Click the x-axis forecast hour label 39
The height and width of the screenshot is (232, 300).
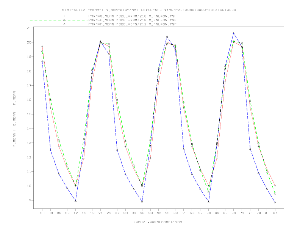pos(150,213)
